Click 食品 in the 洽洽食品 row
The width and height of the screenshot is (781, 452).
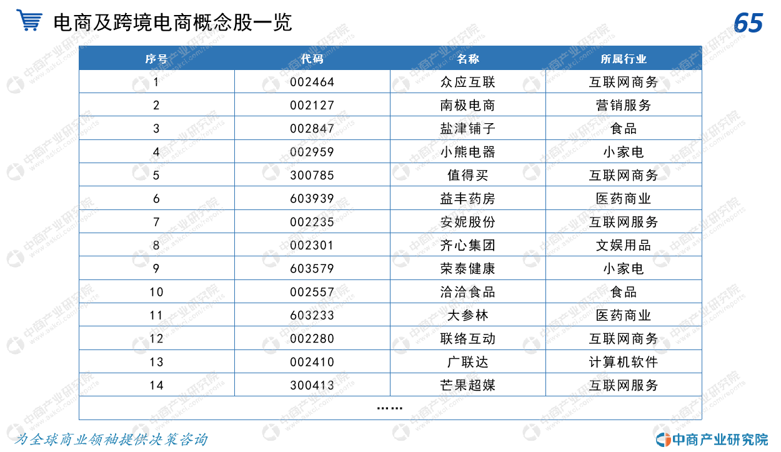pyautogui.click(x=624, y=292)
